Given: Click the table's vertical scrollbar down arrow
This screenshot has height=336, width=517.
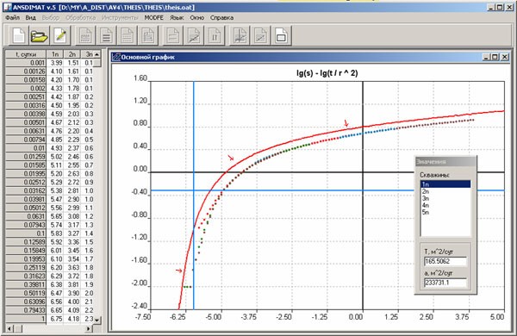Looking at the screenshot, I should point(97,320).
